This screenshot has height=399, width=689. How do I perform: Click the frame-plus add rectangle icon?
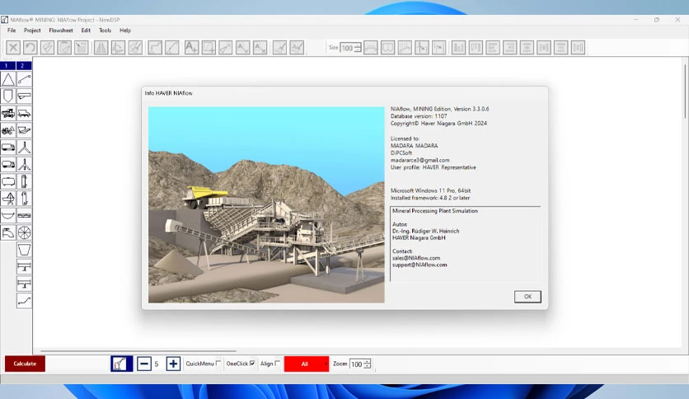(209, 47)
